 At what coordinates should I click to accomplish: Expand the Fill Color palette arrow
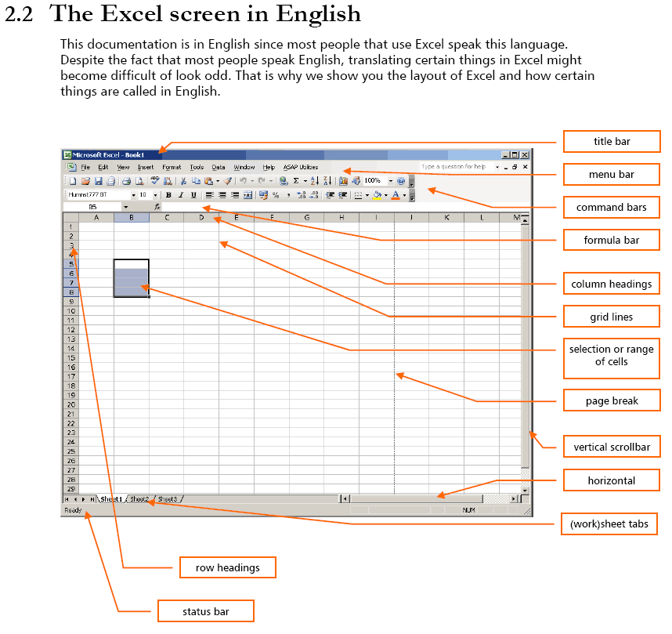pyautogui.click(x=385, y=195)
